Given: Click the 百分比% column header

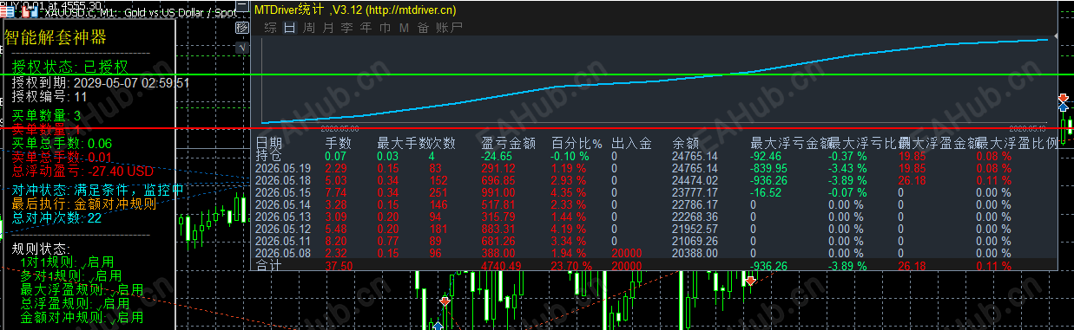Looking at the screenshot, I should coord(577,143).
